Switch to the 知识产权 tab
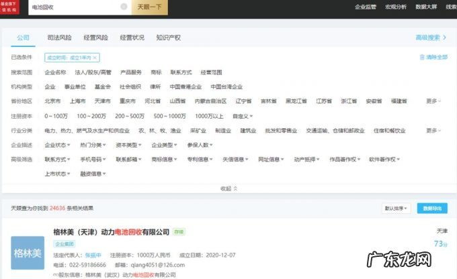Image resolution: width=457 pixels, height=279 pixels. pyautogui.click(x=168, y=38)
